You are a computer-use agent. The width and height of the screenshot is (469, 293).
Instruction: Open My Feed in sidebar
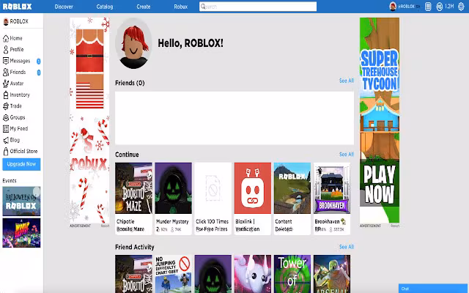point(15,129)
